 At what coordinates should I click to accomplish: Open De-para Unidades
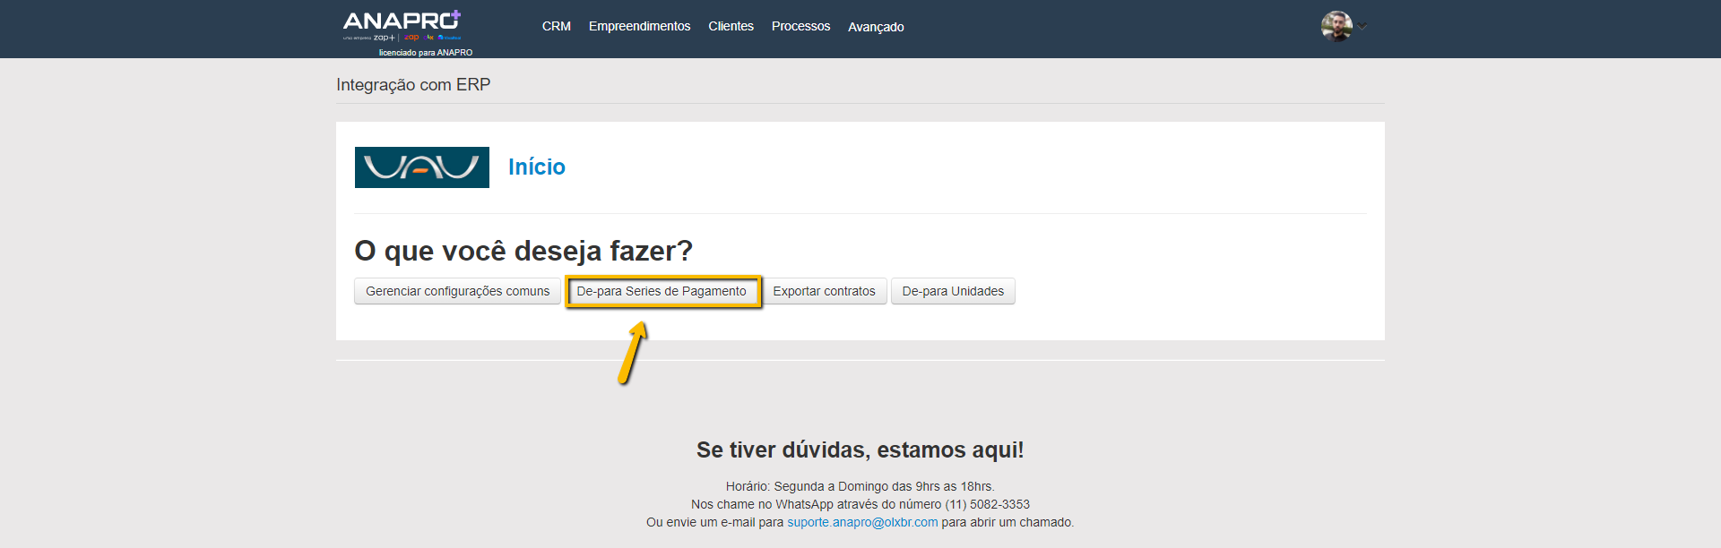click(953, 291)
